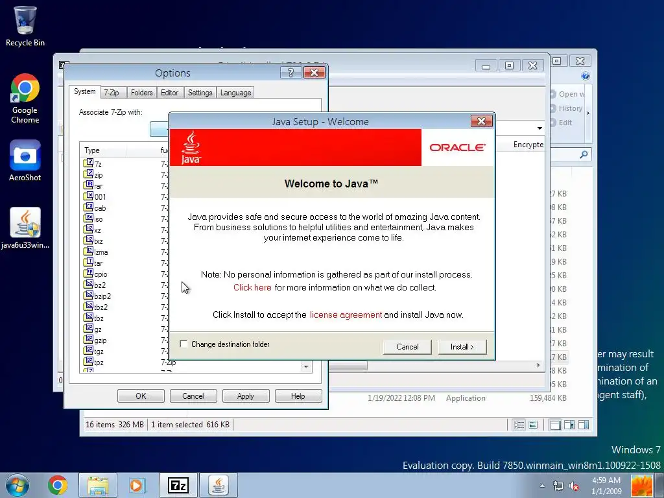Image resolution: width=664 pixels, height=498 pixels.
Task: Switch Explorer to details view icon
Action: coord(519,425)
